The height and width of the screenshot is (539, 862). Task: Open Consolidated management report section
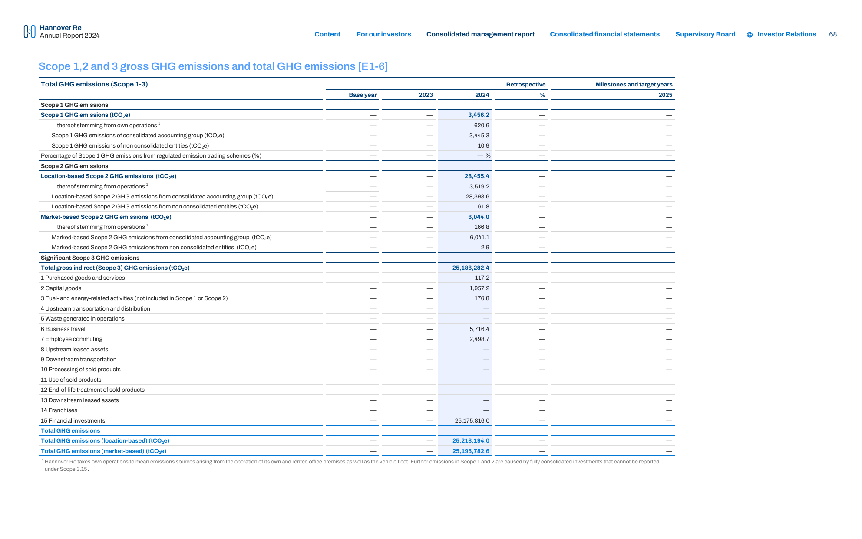(x=480, y=34)
